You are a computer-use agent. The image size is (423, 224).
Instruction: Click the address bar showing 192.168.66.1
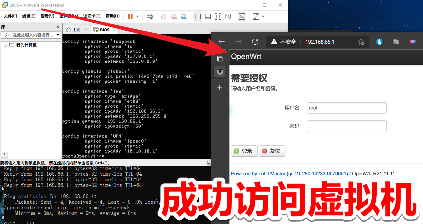(x=320, y=42)
